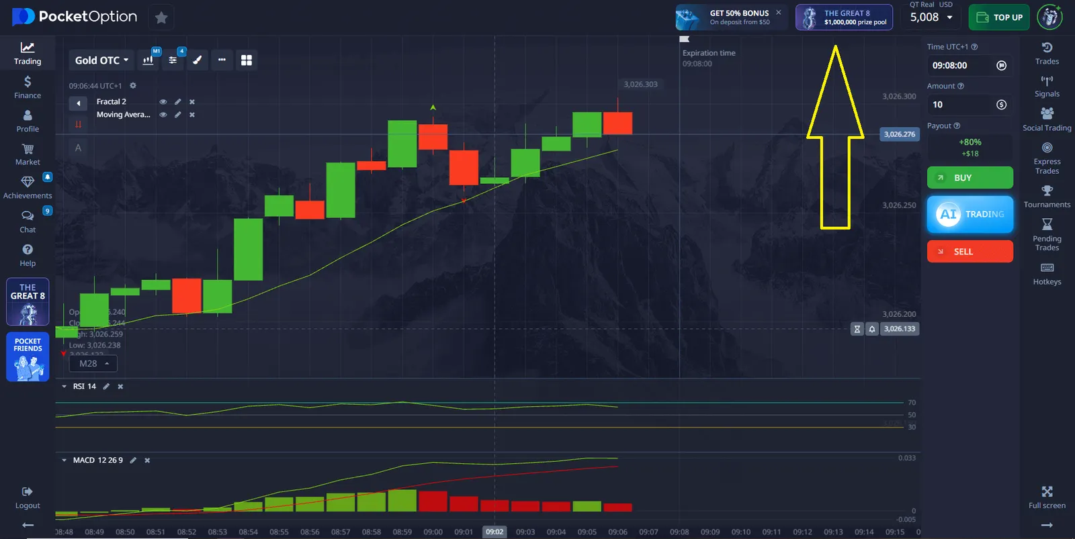Edit the RSI 14 indicator settings

pyautogui.click(x=106, y=387)
